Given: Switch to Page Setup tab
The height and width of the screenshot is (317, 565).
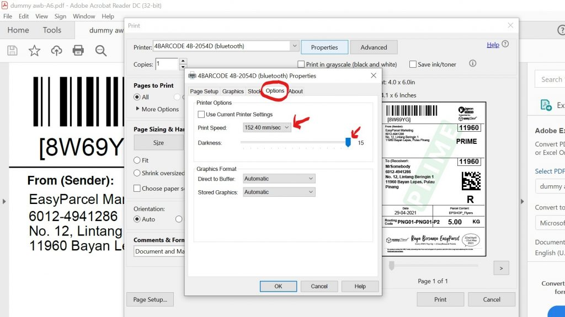Looking at the screenshot, I should pyautogui.click(x=204, y=91).
